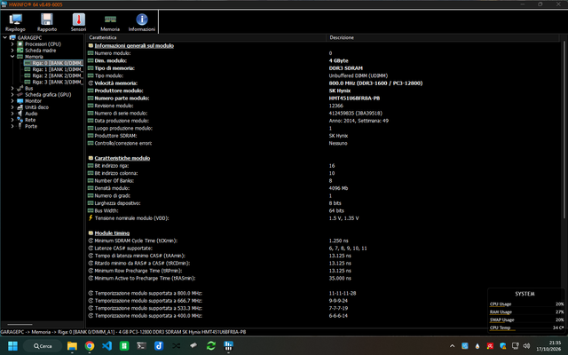Open the Windows Start menu
This screenshot has height=355, width=568.
[12, 346]
